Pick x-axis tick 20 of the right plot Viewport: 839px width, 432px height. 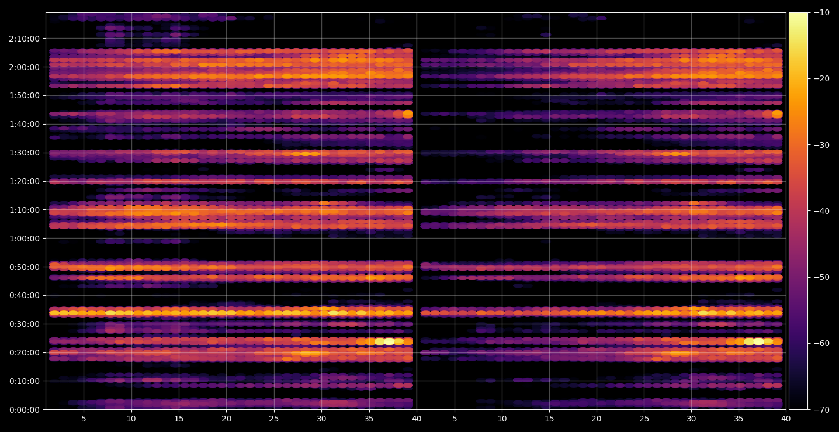[597, 419]
